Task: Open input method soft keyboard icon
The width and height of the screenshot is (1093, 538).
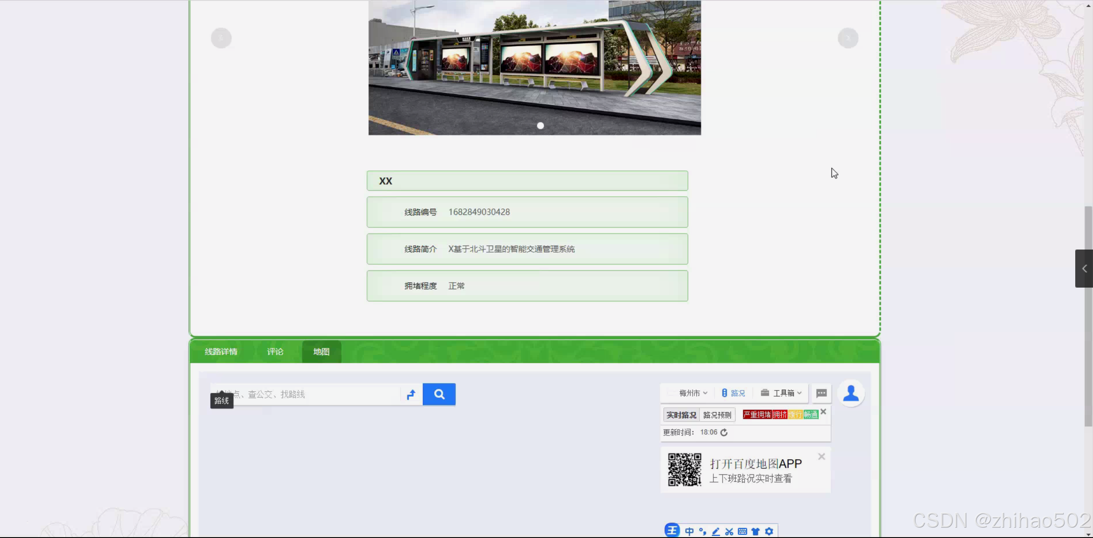Action: (x=742, y=532)
